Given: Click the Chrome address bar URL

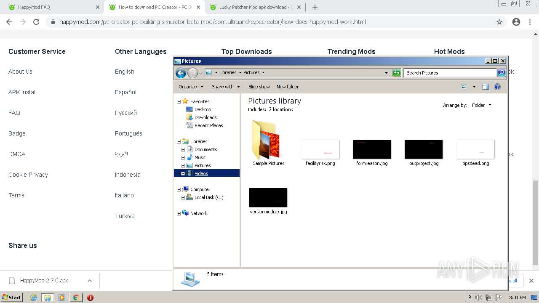Looking at the screenshot, I should click(212, 22).
